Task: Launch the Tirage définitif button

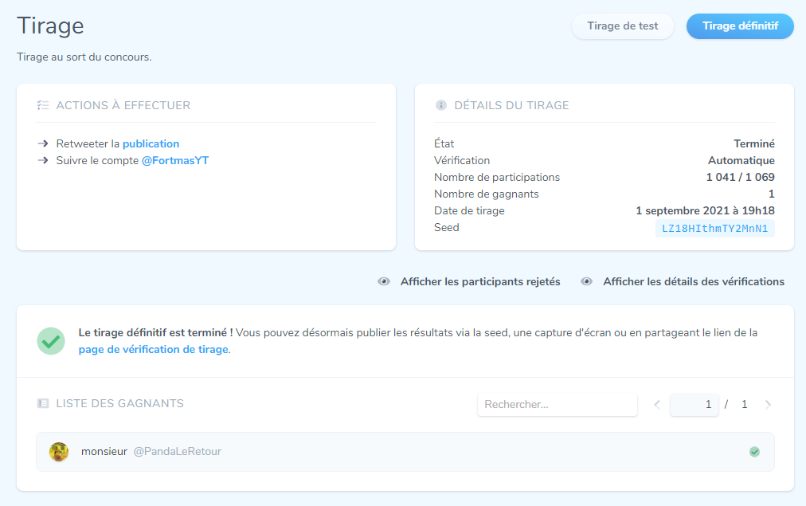Action: coord(740,25)
